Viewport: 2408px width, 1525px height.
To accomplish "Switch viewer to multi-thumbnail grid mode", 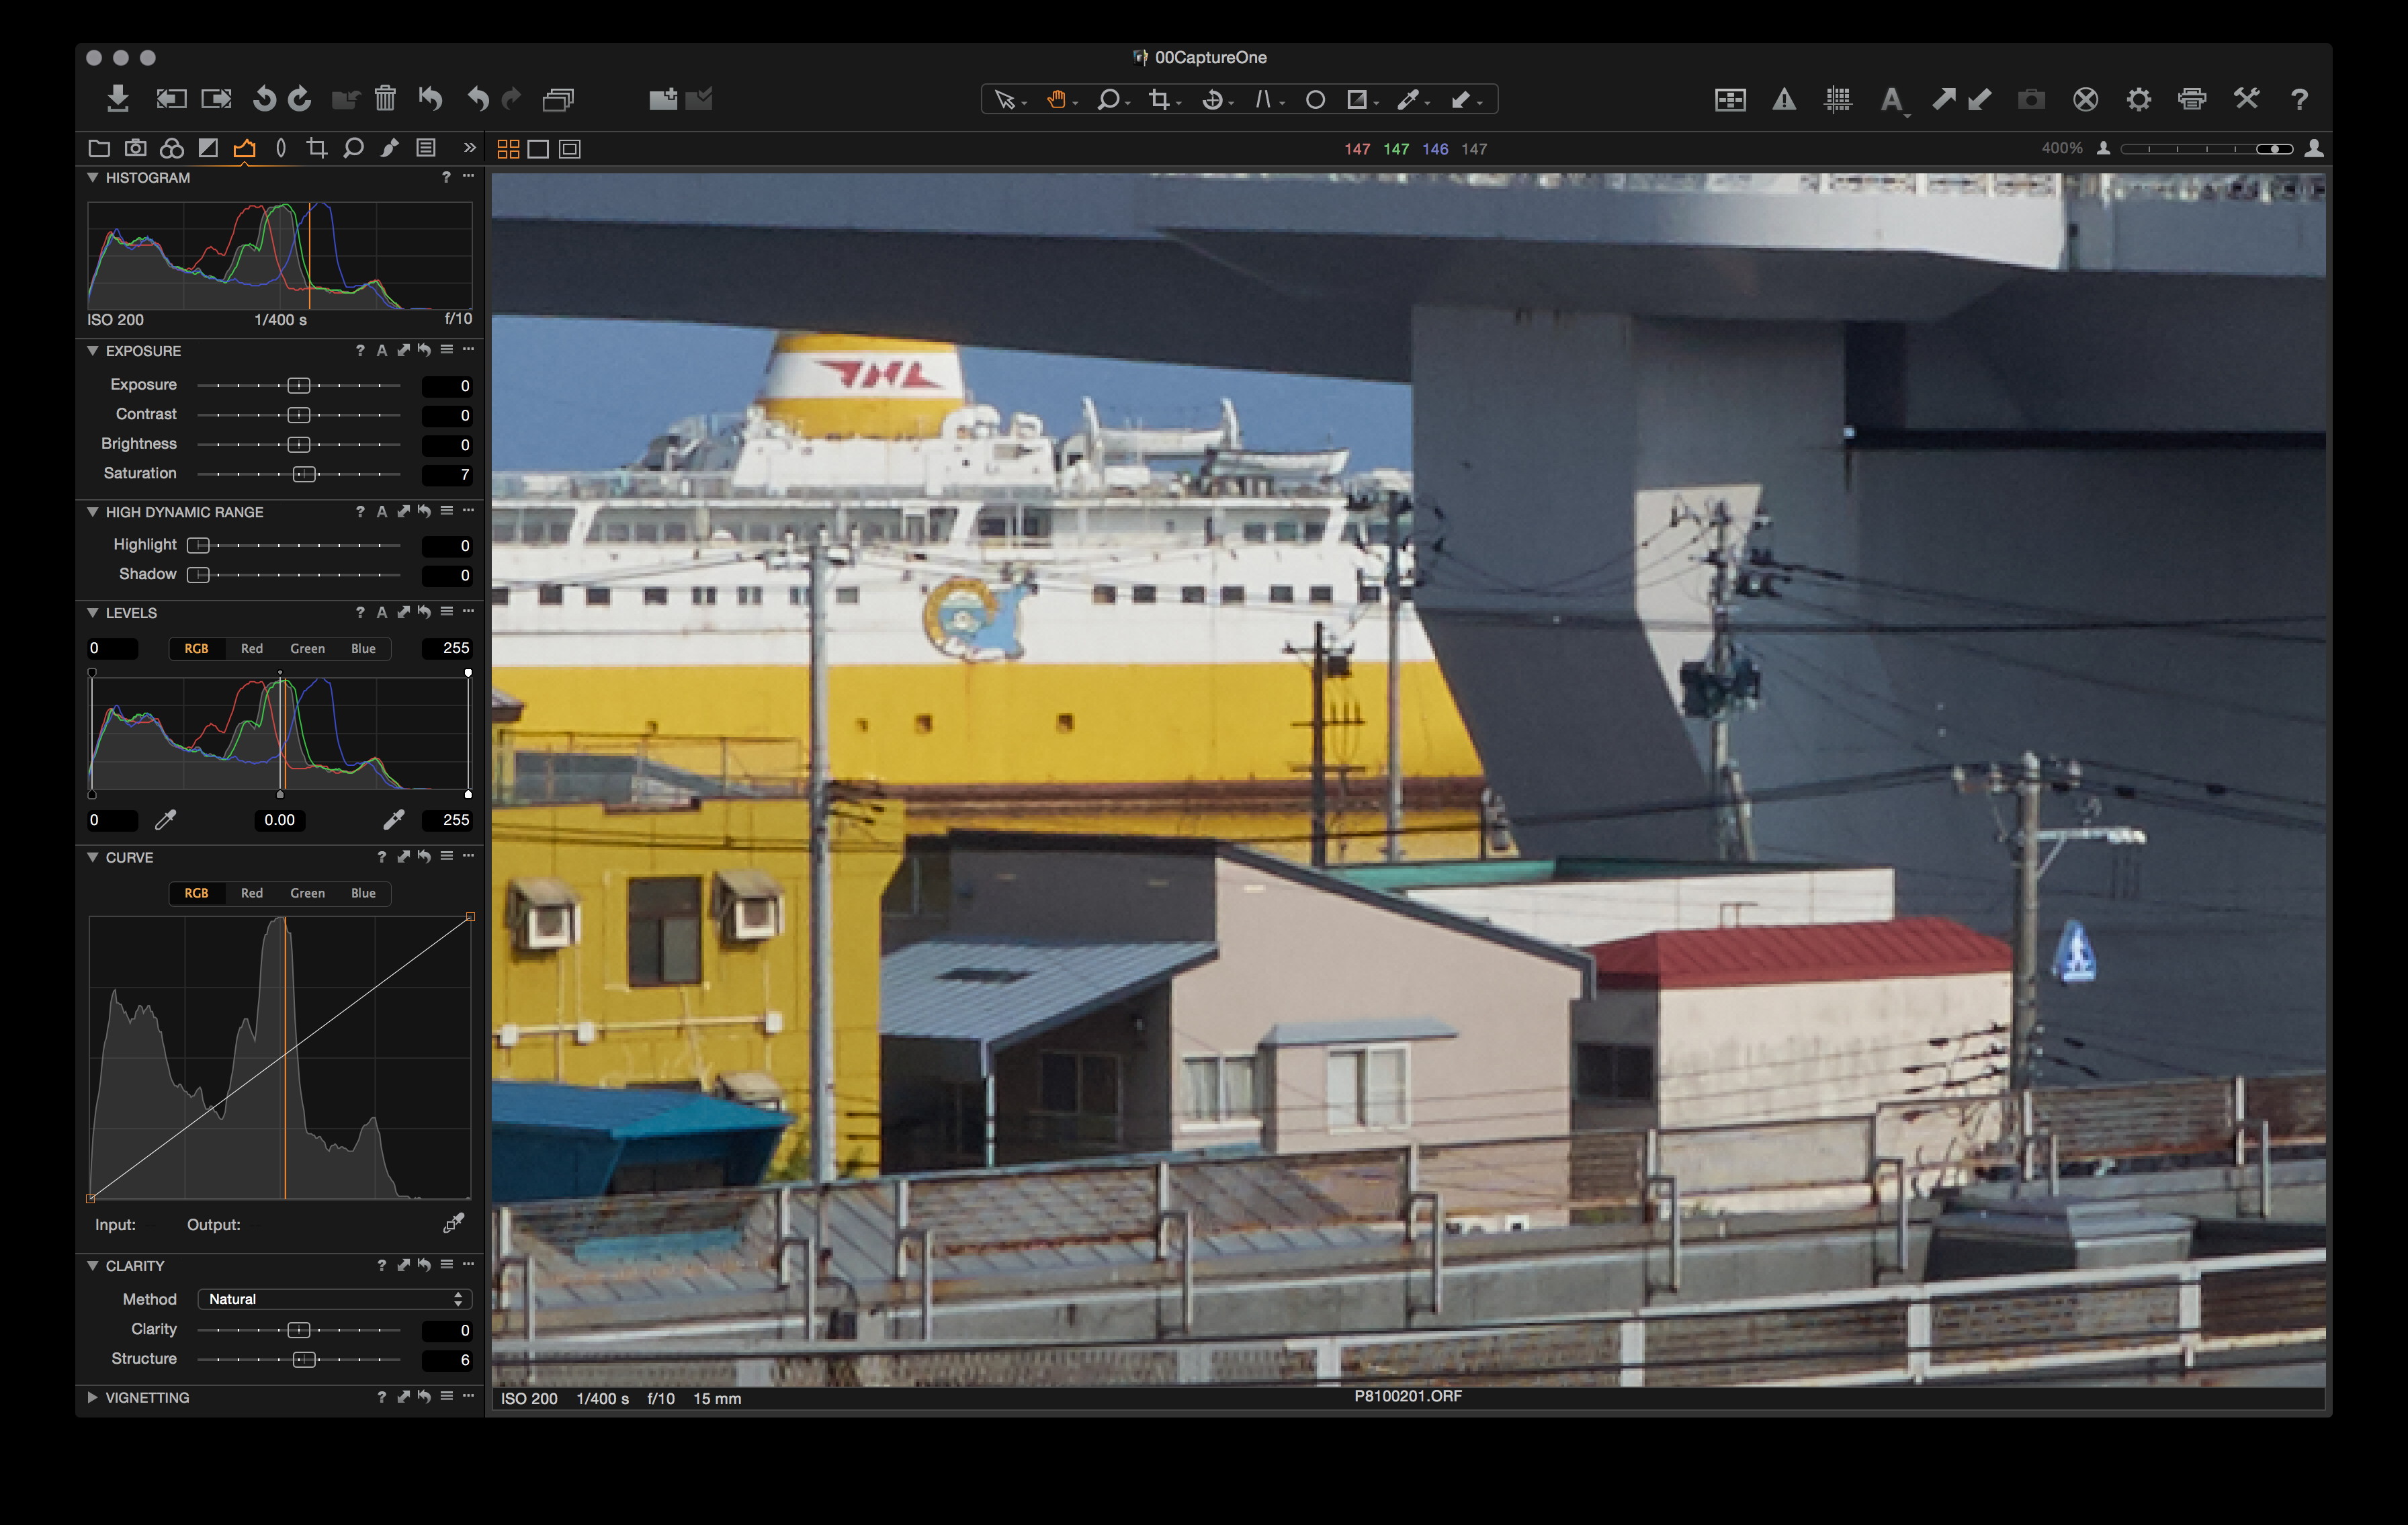I will [508, 149].
